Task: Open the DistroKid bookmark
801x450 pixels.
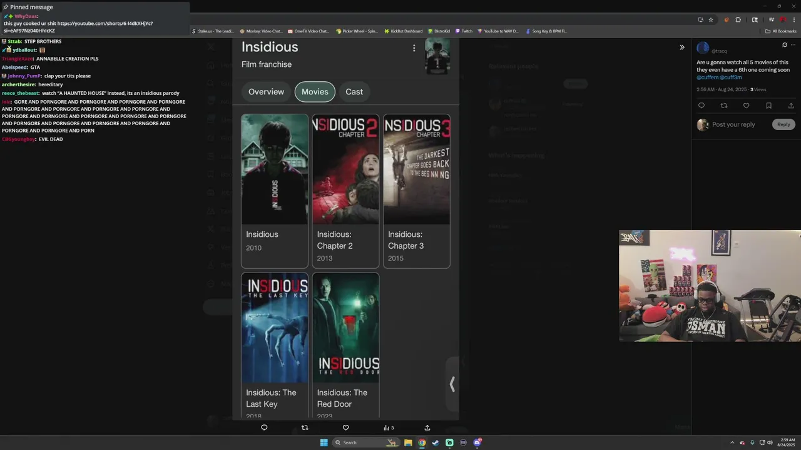Action: [439, 31]
